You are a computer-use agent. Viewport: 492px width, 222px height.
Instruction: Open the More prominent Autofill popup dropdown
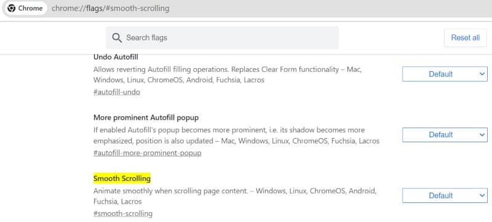pos(445,135)
